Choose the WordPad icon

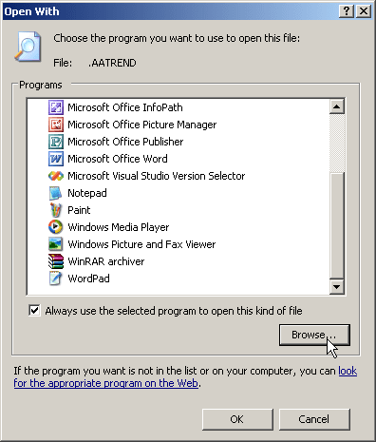[56, 279]
